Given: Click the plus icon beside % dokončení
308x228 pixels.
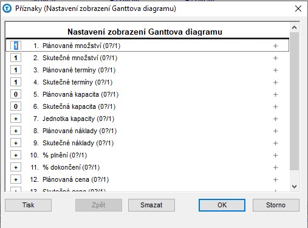Looking at the screenshot, I should 275,167.
